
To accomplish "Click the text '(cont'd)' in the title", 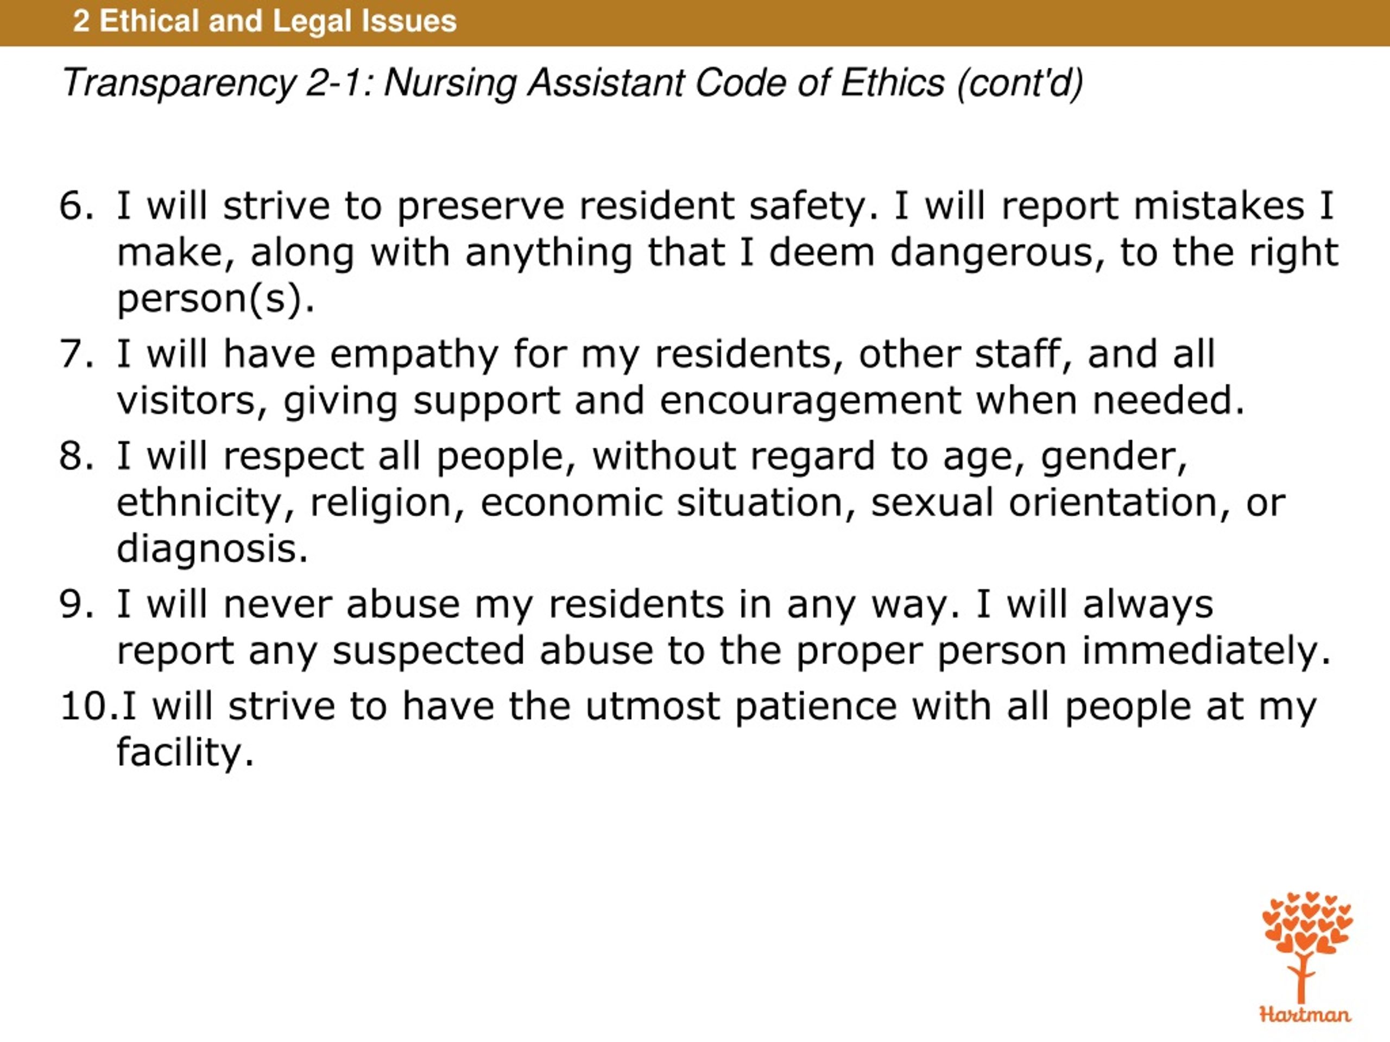I will [x=1021, y=83].
